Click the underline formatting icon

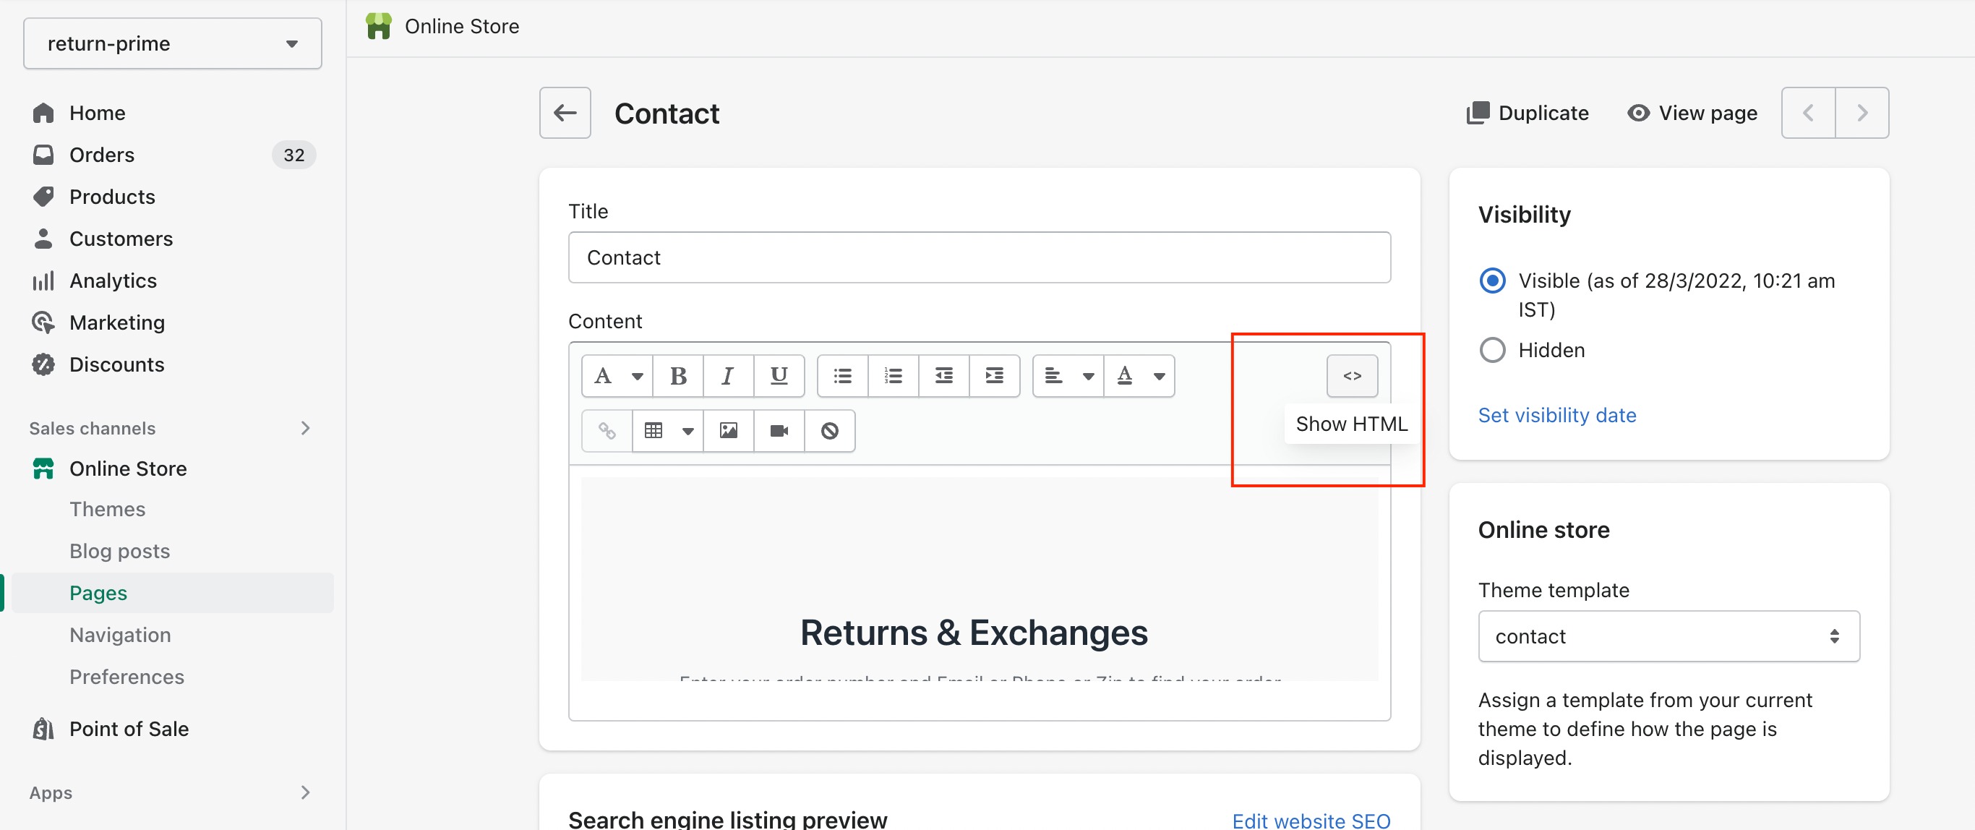(x=779, y=376)
